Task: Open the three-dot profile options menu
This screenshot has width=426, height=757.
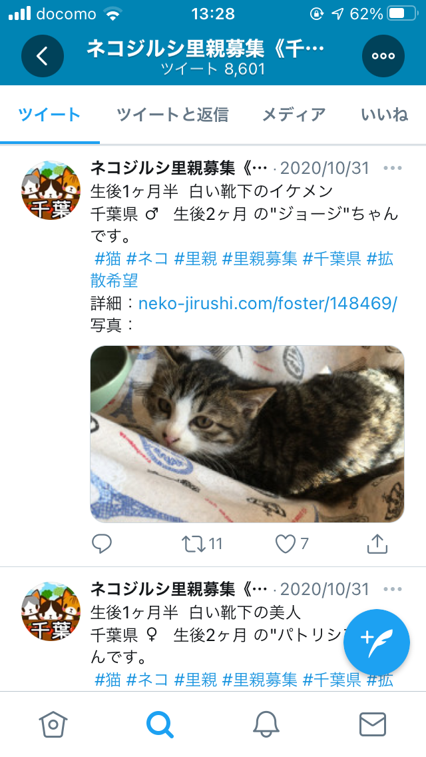Action: coord(383,56)
